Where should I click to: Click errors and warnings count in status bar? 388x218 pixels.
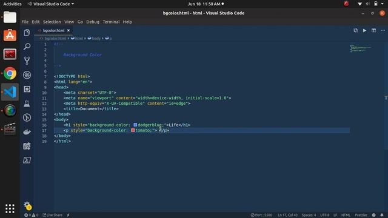point(31,215)
